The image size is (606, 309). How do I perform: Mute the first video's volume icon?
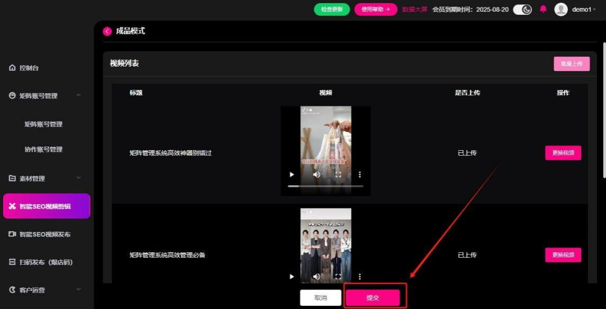click(x=316, y=175)
